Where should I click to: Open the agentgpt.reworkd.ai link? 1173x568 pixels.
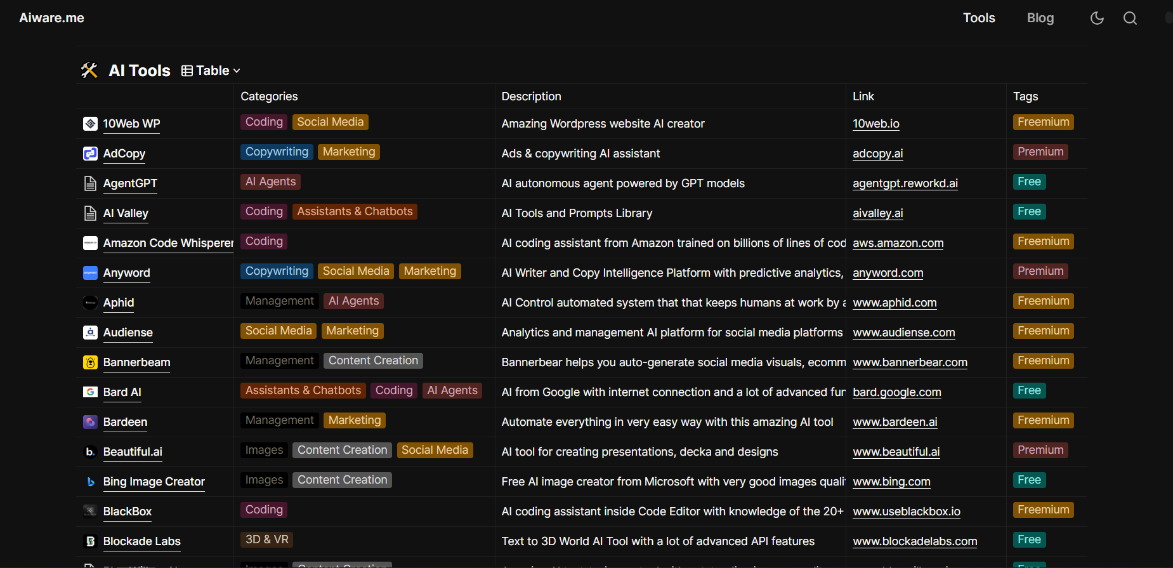pos(905,183)
